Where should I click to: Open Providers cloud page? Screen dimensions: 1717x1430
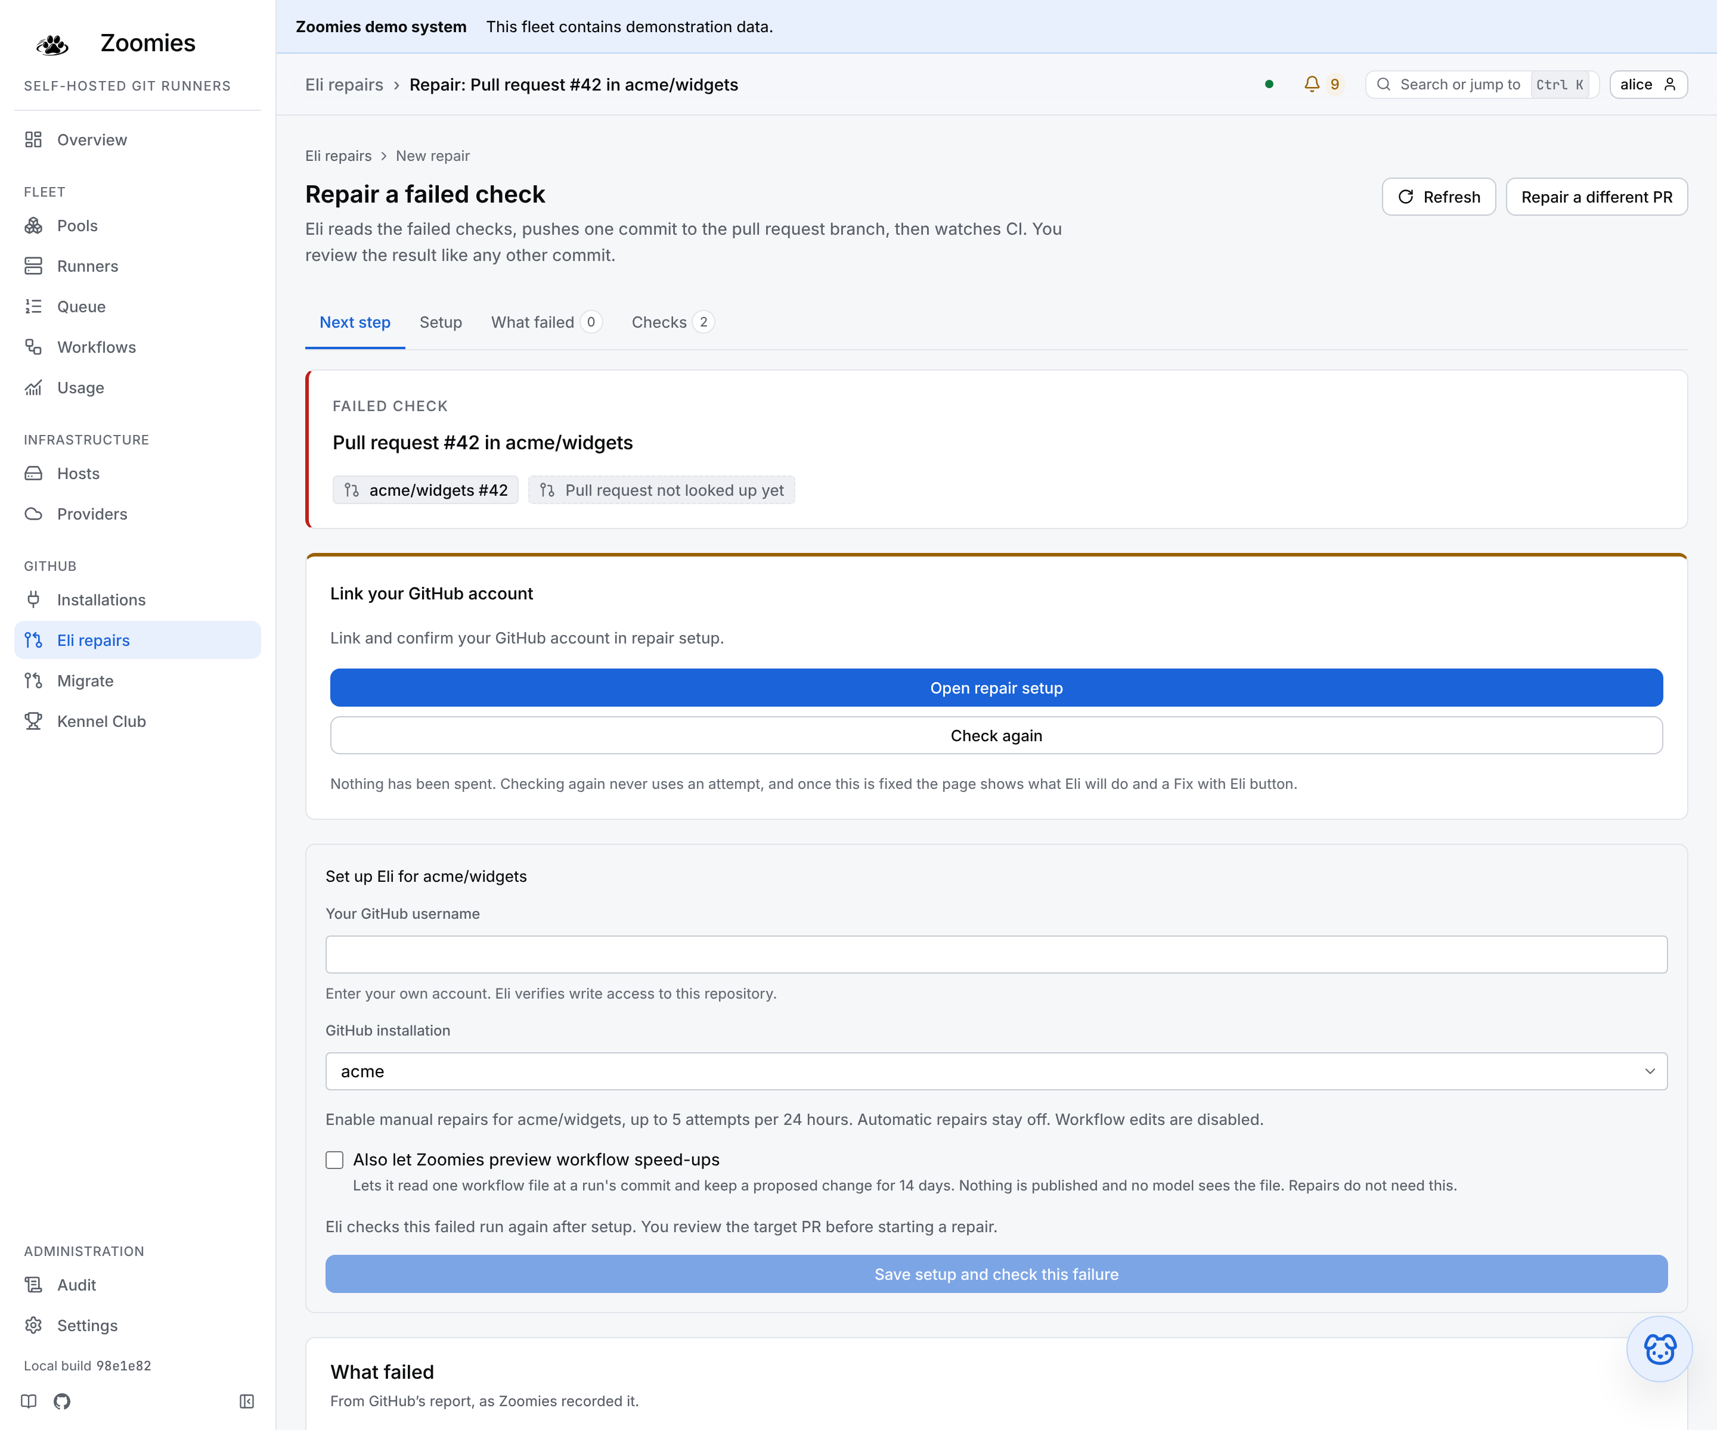(137, 514)
